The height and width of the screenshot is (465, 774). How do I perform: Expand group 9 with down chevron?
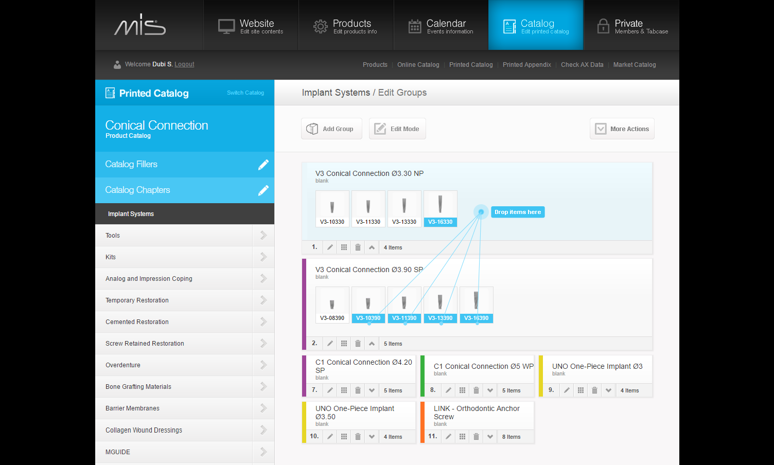coord(609,390)
